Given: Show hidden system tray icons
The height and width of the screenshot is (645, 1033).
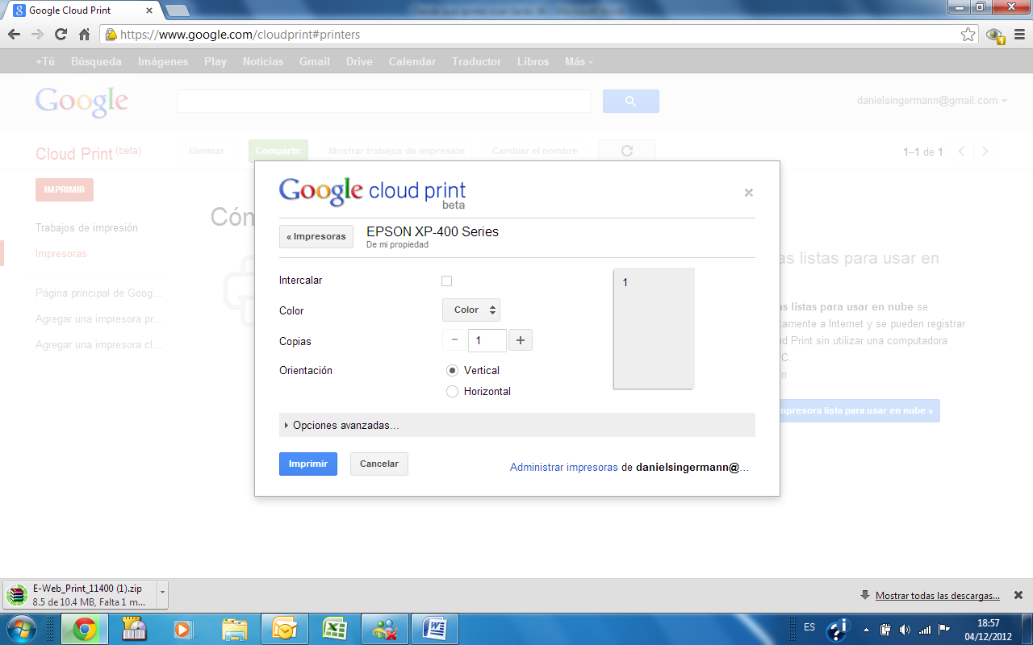Looking at the screenshot, I should pos(866,629).
